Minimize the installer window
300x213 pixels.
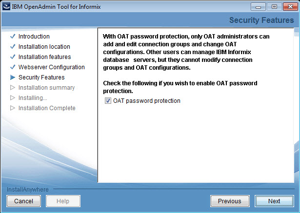point(259,7)
